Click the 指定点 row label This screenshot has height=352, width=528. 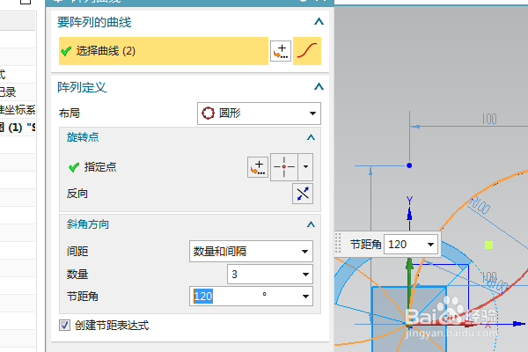(100, 167)
